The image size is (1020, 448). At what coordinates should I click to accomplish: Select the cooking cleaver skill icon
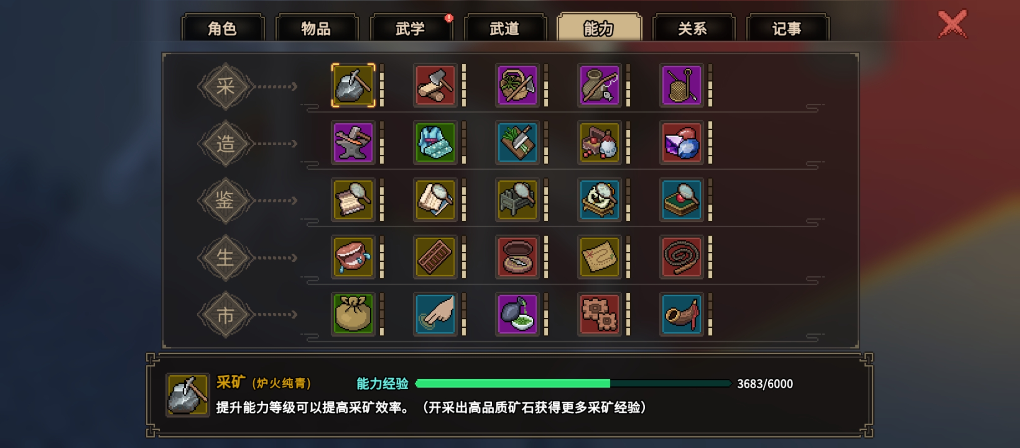click(x=517, y=143)
